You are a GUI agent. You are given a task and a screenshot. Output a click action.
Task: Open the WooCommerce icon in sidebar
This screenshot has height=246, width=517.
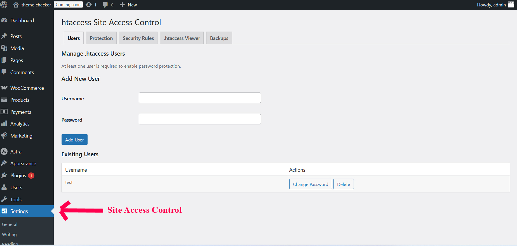4,88
